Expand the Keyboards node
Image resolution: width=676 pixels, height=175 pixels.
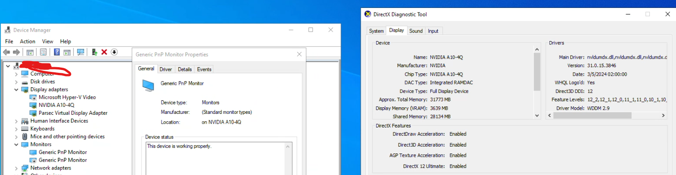coord(17,129)
